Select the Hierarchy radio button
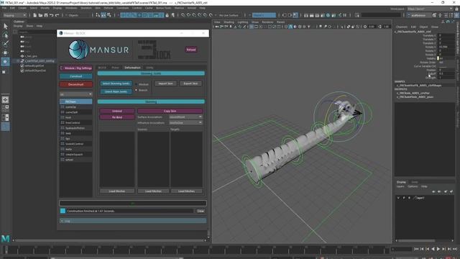The height and width of the screenshot is (259, 460). pos(136,84)
